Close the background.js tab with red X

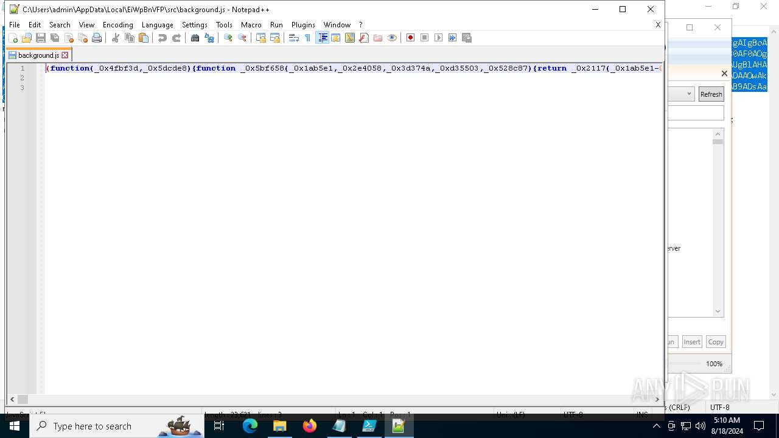pyautogui.click(x=65, y=55)
